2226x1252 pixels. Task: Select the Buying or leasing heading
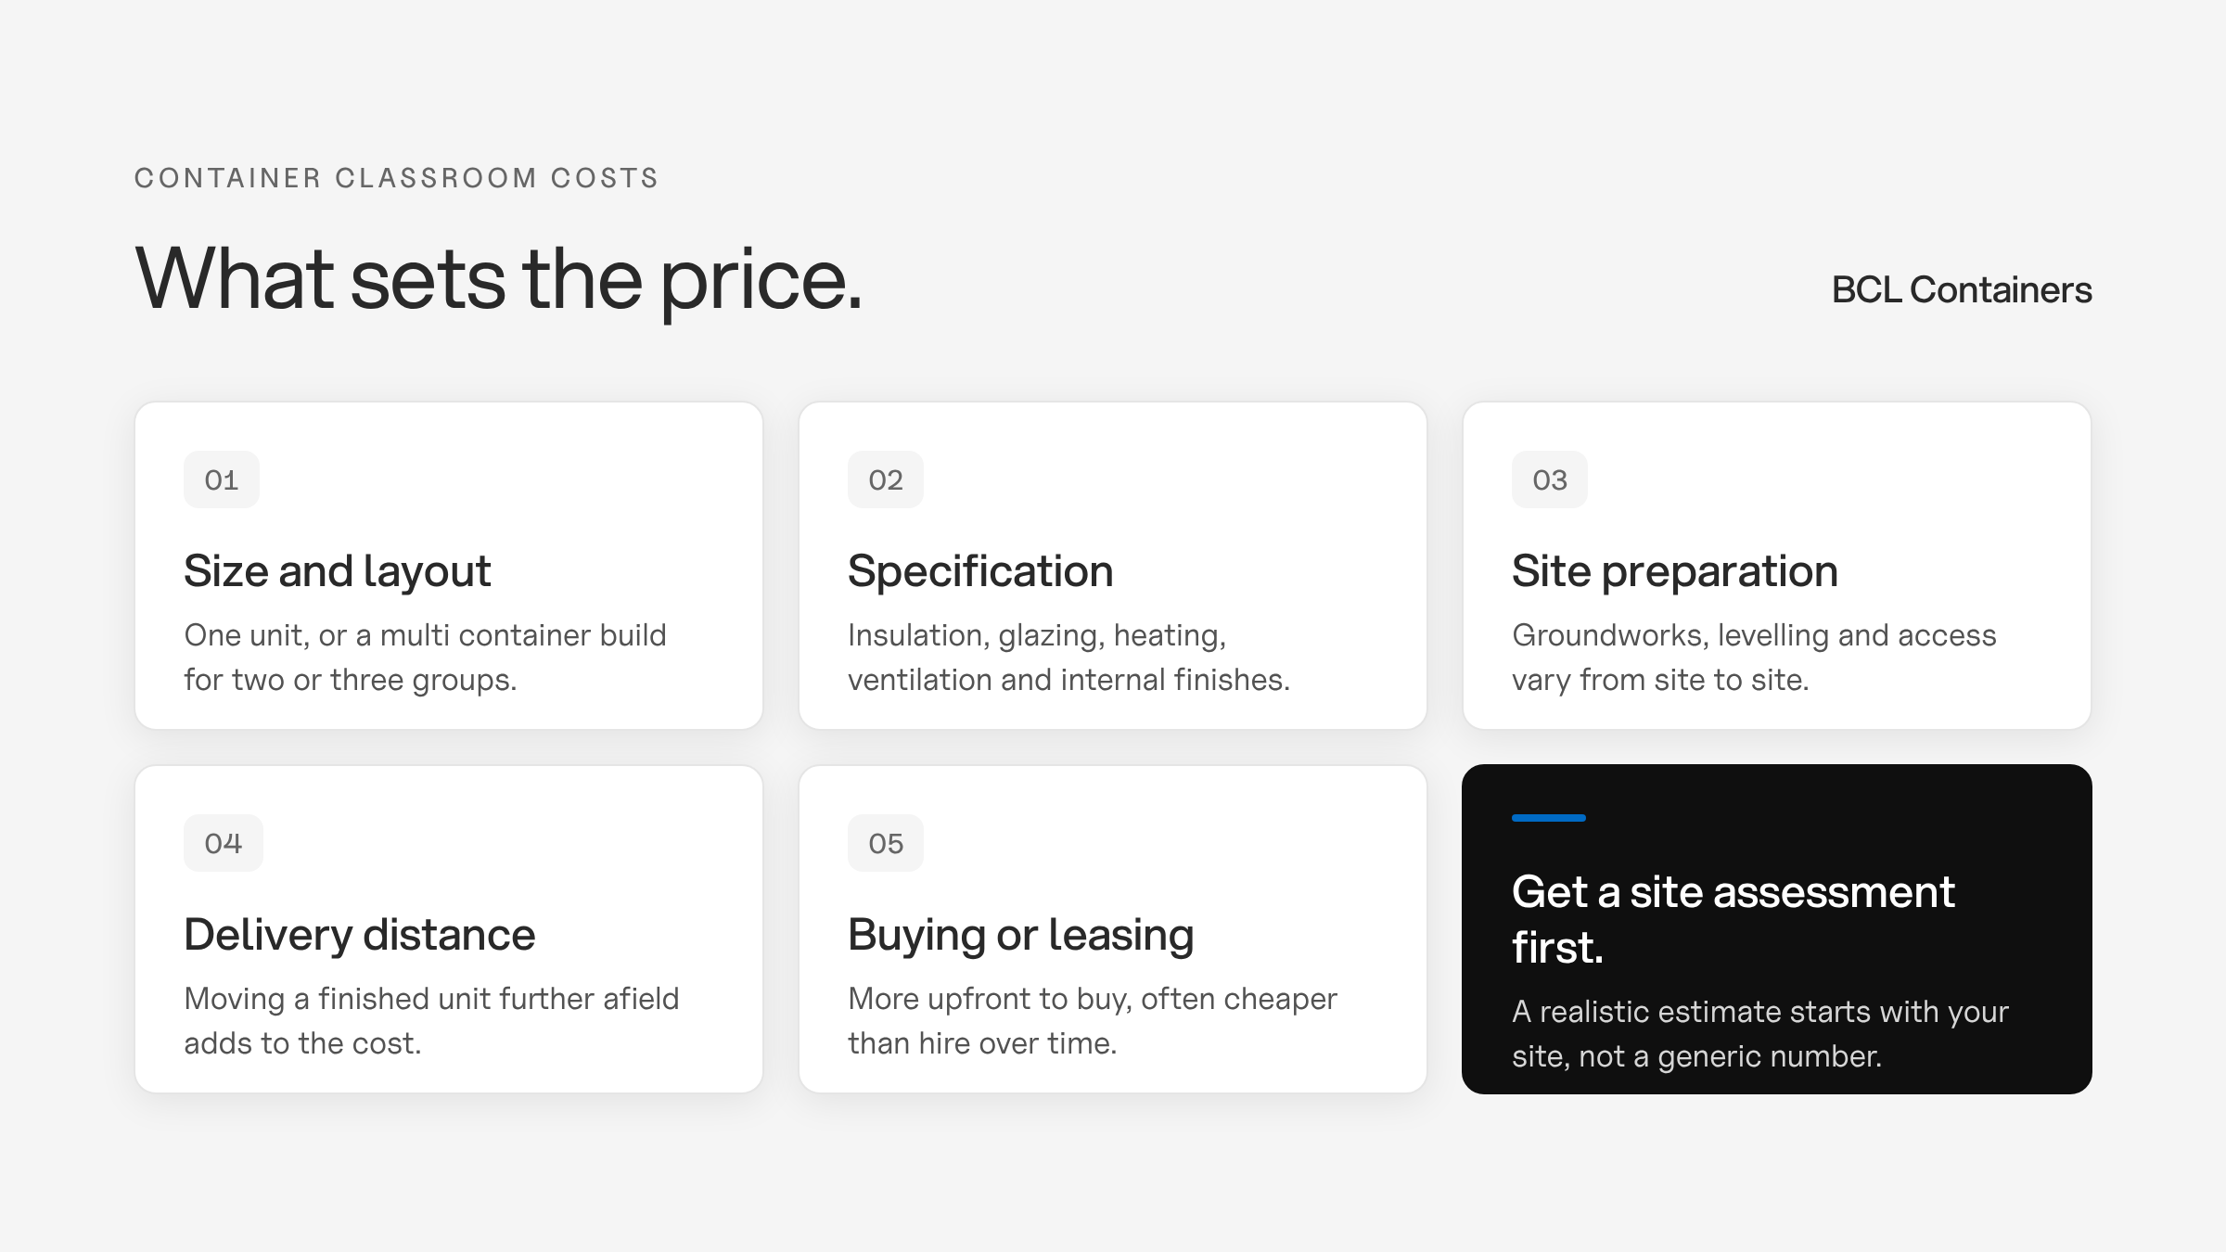[1021, 935]
